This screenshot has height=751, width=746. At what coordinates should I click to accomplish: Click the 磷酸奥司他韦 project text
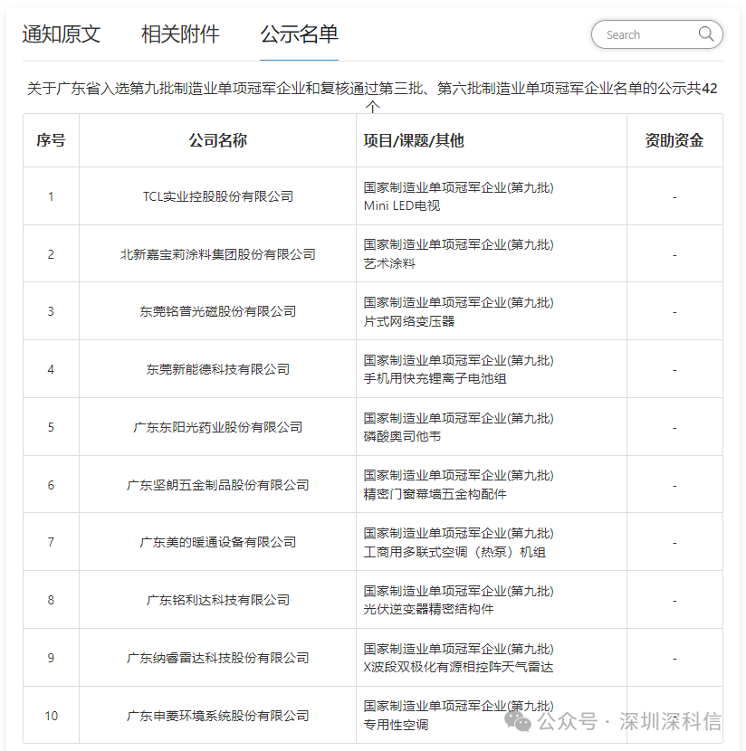(x=402, y=436)
